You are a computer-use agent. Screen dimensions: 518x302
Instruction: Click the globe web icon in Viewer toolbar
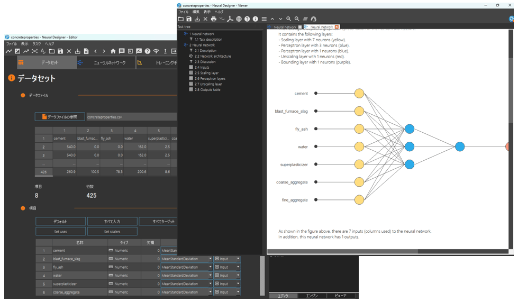(x=239, y=19)
